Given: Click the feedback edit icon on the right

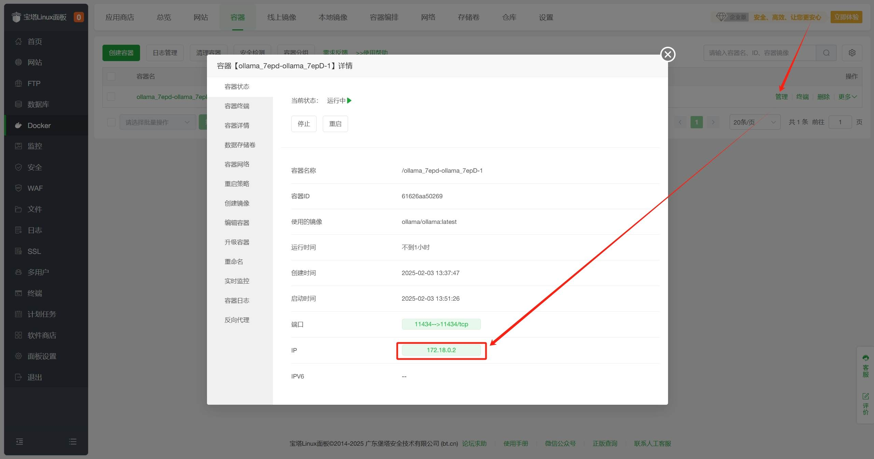Looking at the screenshot, I should click(865, 396).
